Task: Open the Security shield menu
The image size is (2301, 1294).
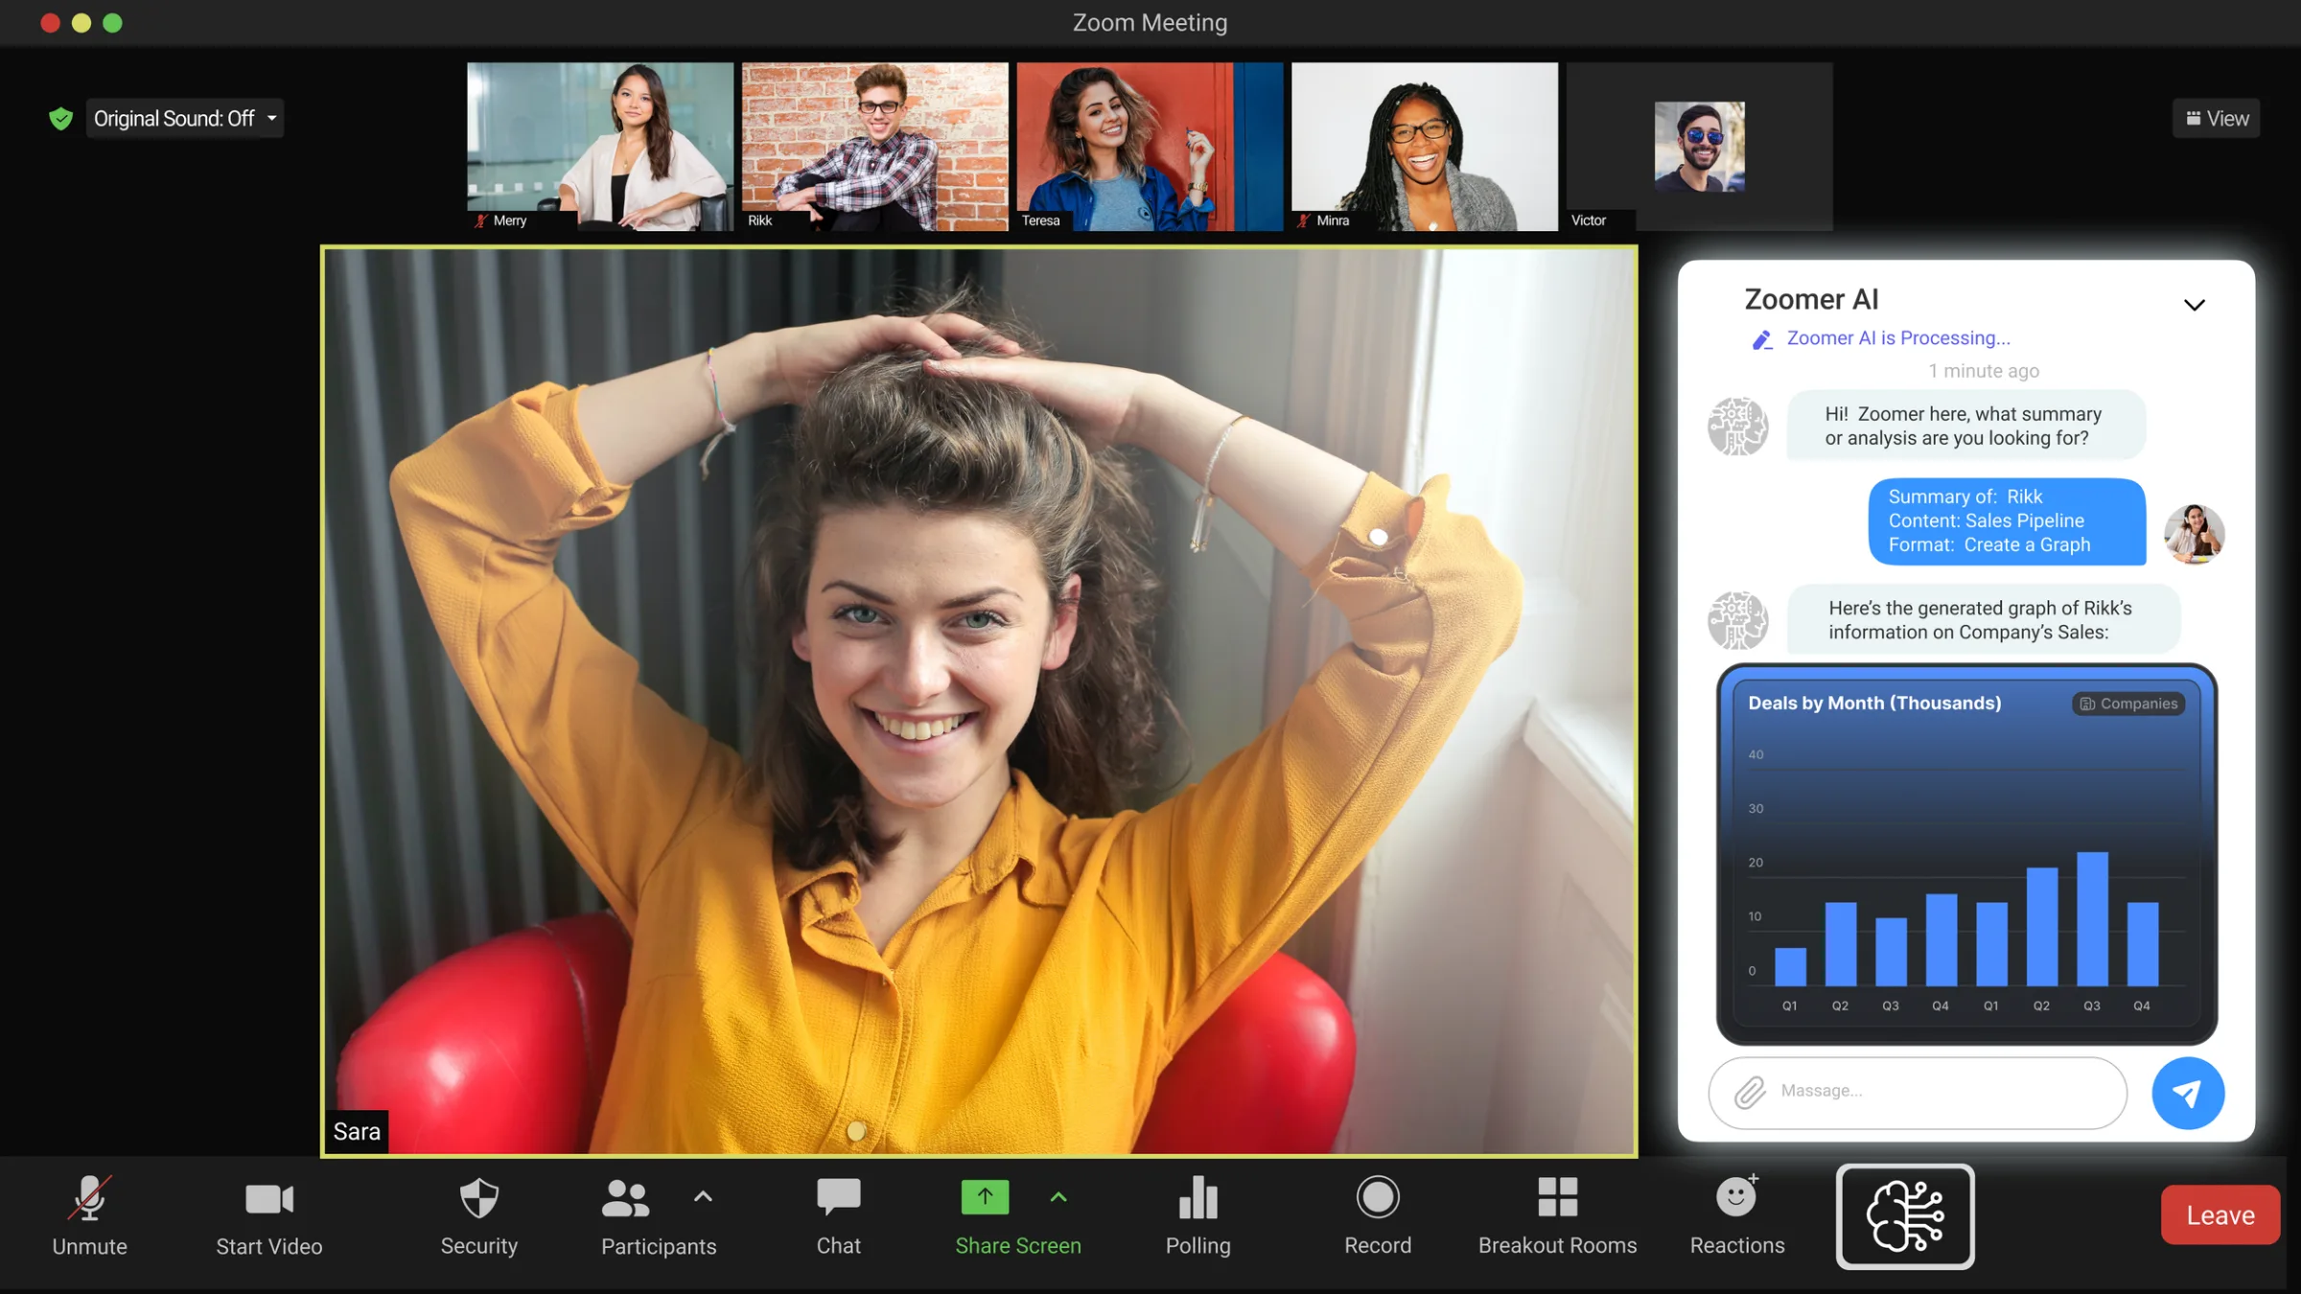Action: click(478, 1215)
